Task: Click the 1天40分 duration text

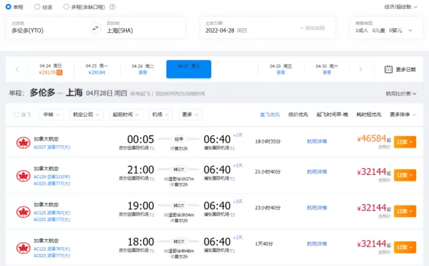Action: 264,244
